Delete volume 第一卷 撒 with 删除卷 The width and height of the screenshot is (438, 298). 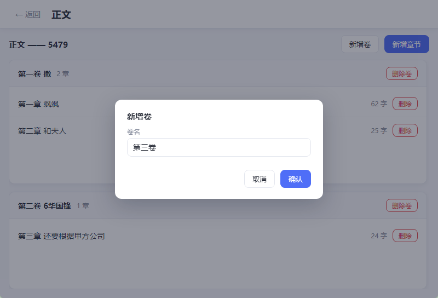402,73
